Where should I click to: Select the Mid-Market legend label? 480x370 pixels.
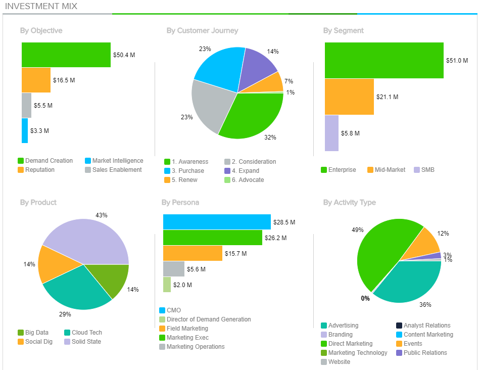390,170
